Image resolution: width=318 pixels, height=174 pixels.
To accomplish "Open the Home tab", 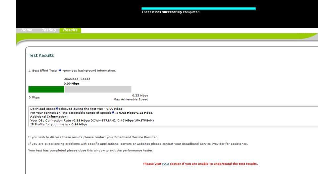I will click(26, 30).
